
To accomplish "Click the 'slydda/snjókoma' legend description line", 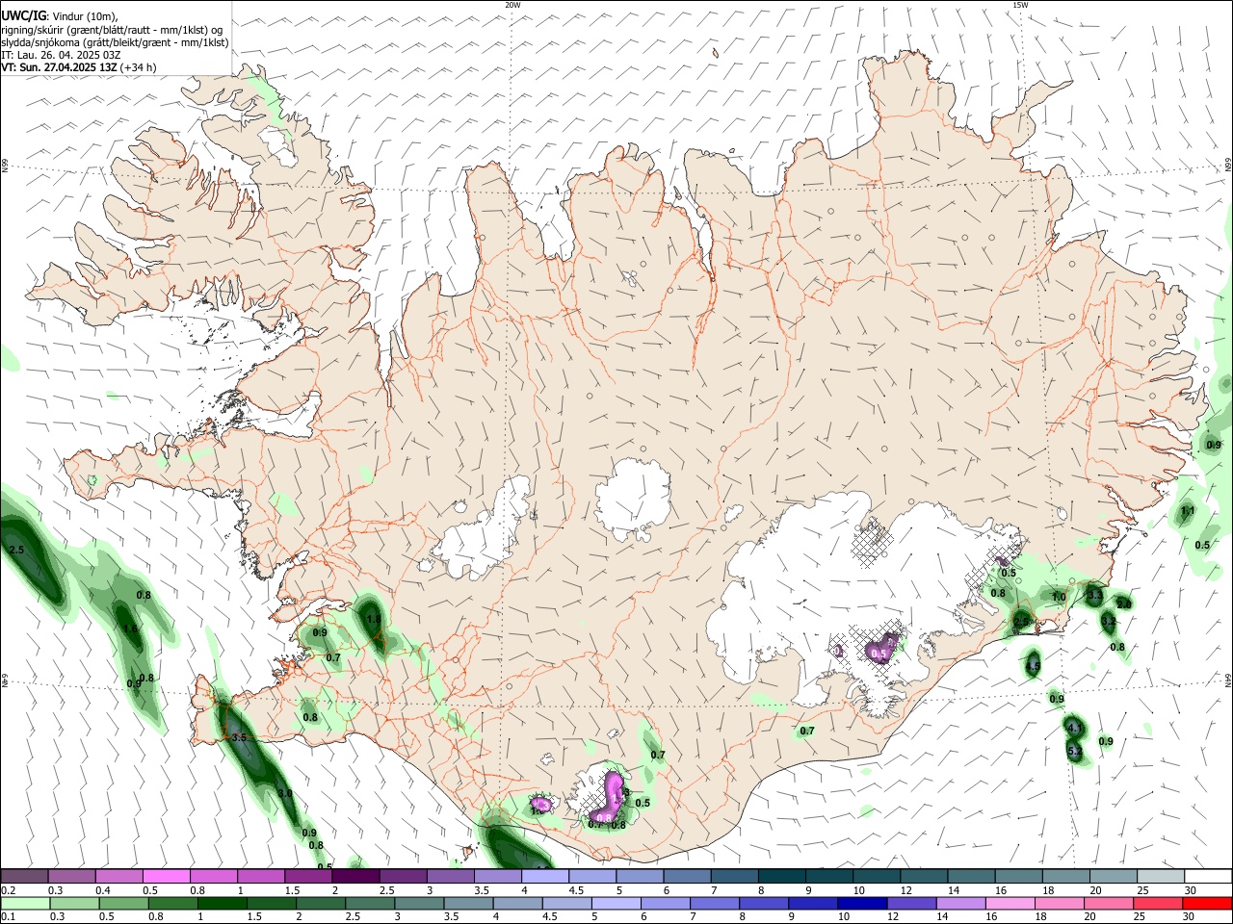I will [x=115, y=42].
